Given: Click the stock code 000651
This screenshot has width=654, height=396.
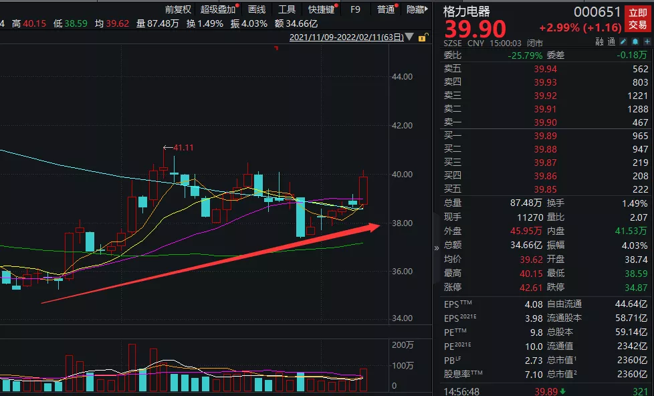Looking at the screenshot, I should [x=597, y=12].
